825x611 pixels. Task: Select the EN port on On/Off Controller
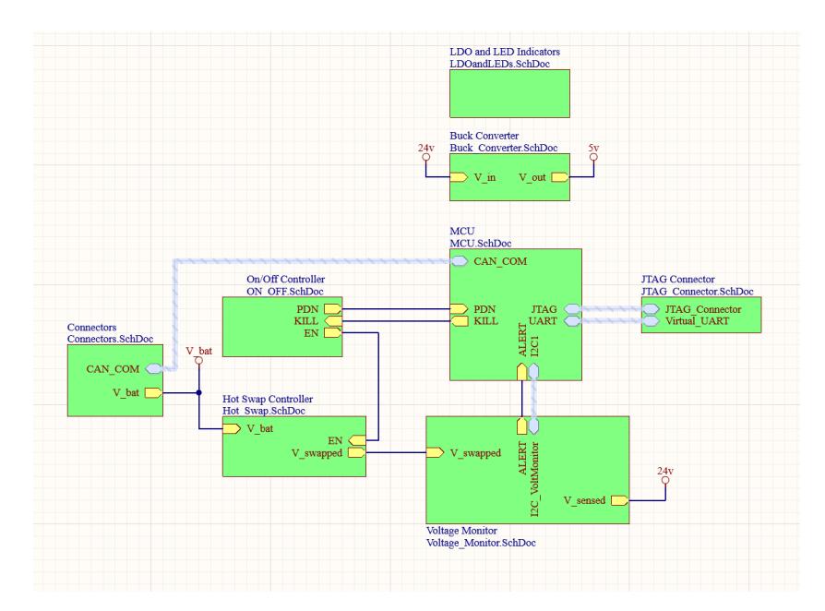(332, 332)
